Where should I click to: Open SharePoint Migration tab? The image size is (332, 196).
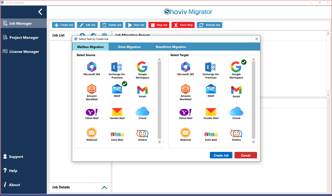(171, 47)
